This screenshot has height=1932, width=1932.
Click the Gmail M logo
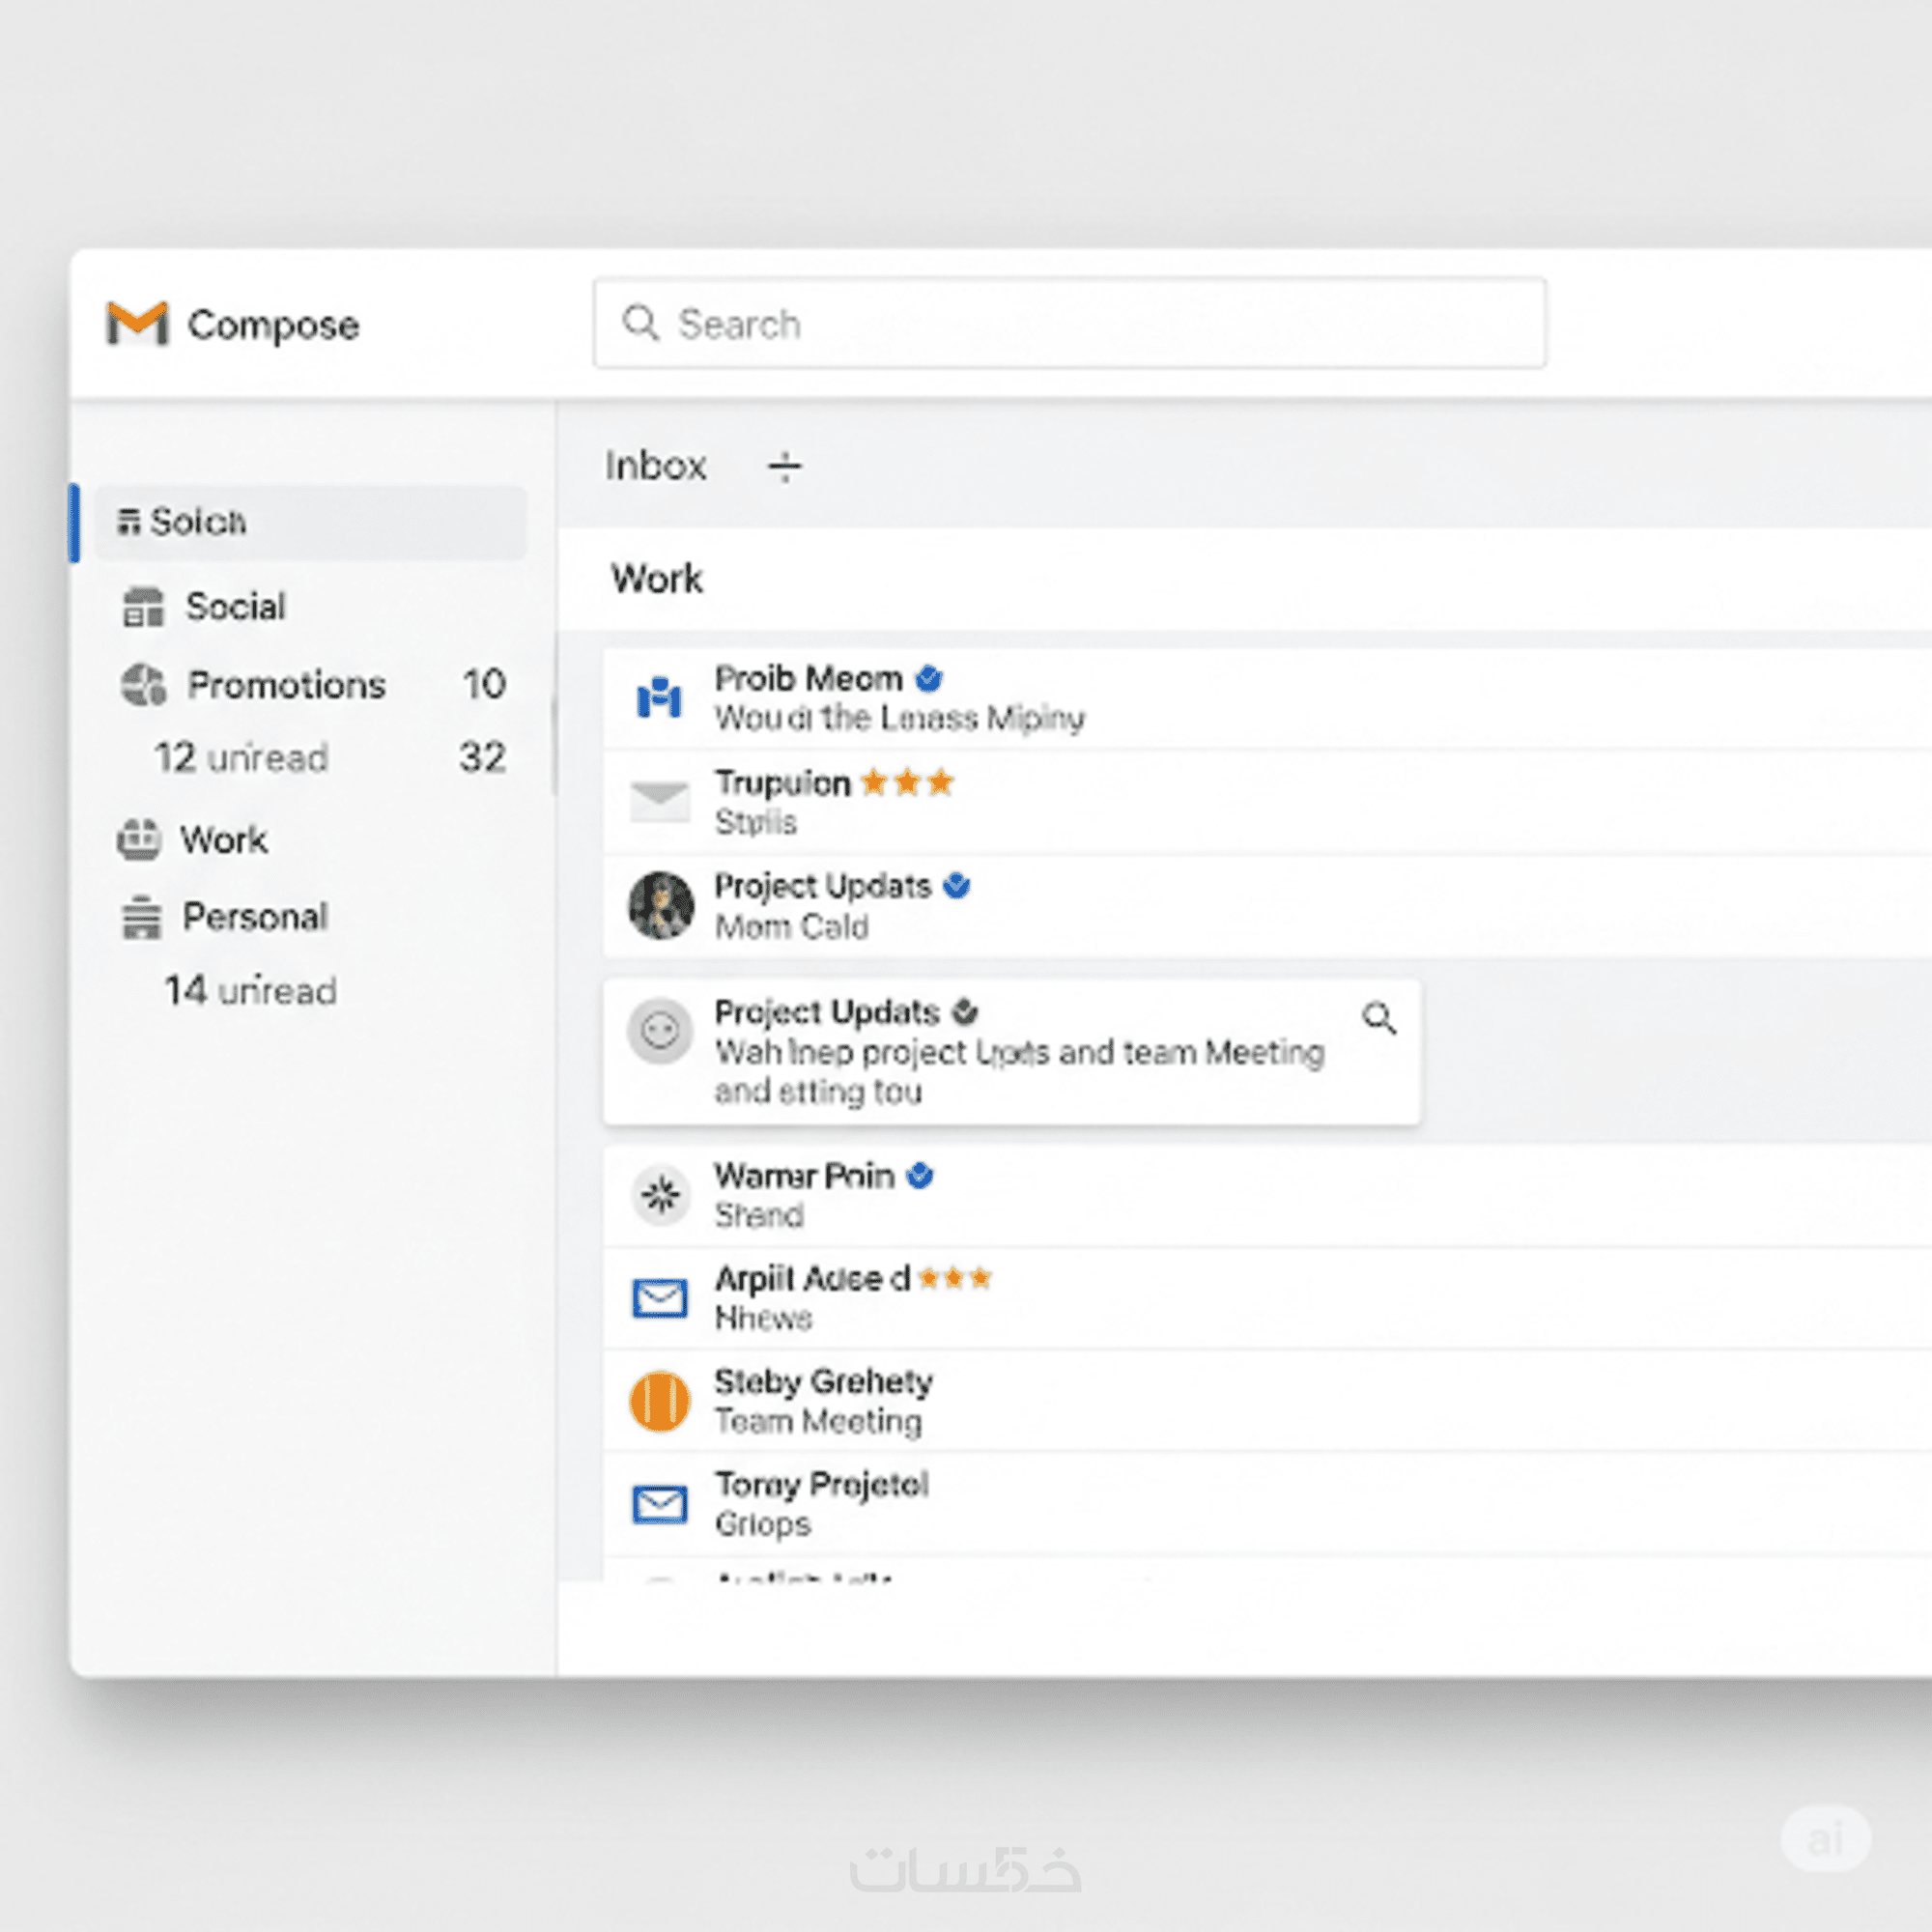coord(137,323)
